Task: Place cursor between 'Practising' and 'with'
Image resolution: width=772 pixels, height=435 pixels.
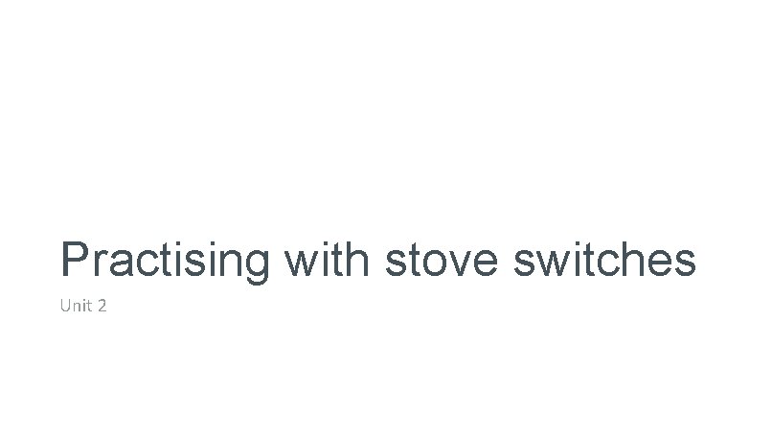Action: tap(278, 259)
